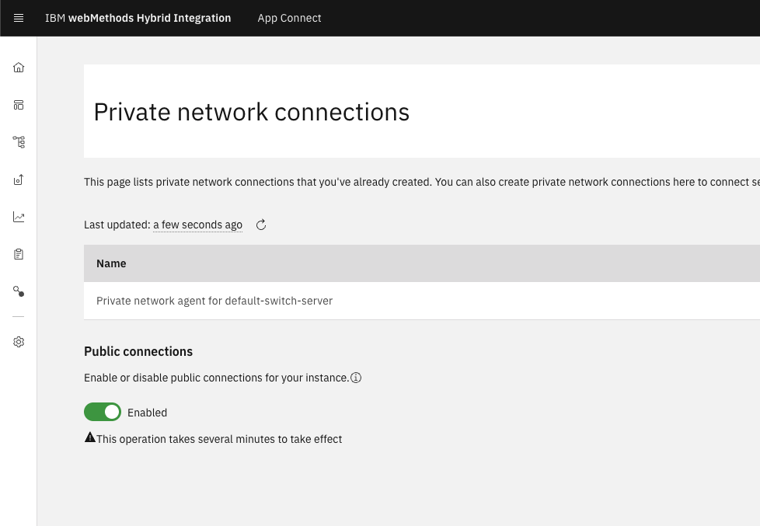
Task: Click the connected dots sidebar icon
Action: 19,291
